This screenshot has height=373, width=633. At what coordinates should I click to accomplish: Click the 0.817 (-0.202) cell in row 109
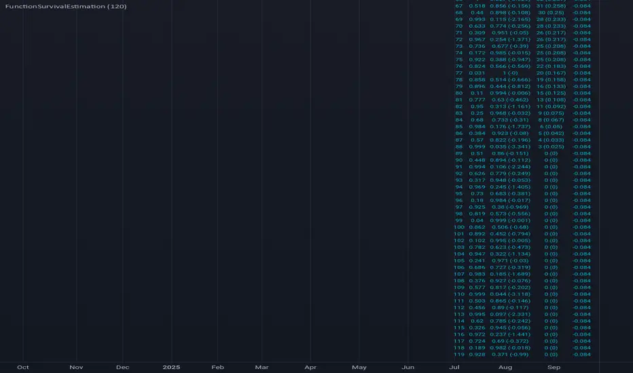(510, 288)
